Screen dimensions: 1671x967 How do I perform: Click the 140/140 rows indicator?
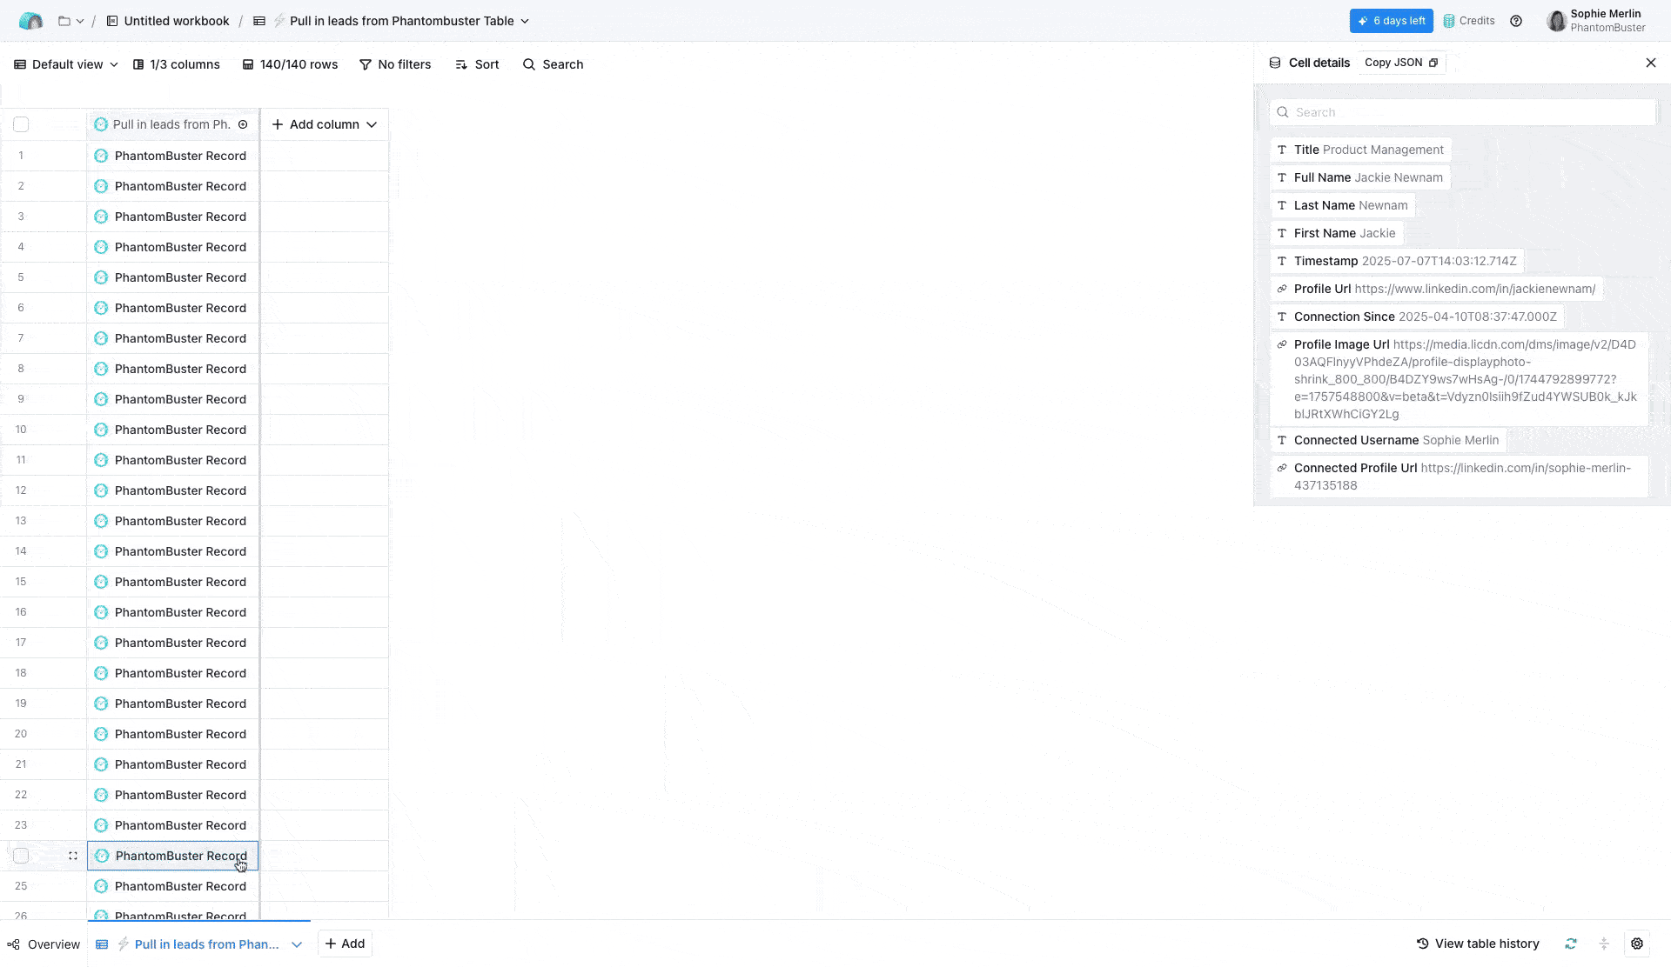(x=290, y=64)
